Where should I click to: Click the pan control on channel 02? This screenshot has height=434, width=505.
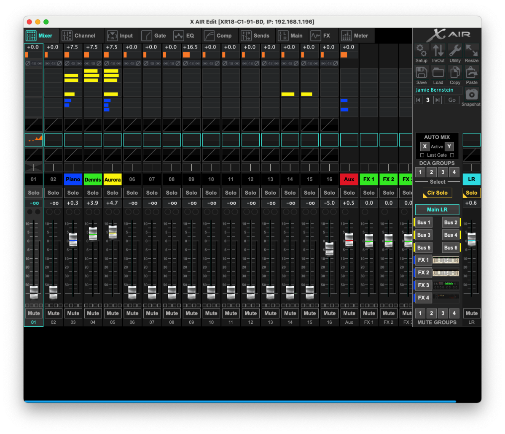tap(53, 167)
